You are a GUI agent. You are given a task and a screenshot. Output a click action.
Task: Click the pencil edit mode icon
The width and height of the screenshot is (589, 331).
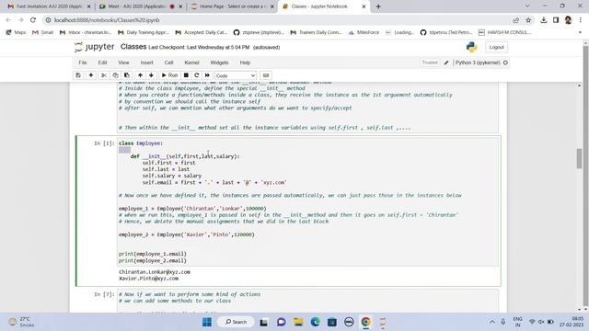[x=446, y=63]
